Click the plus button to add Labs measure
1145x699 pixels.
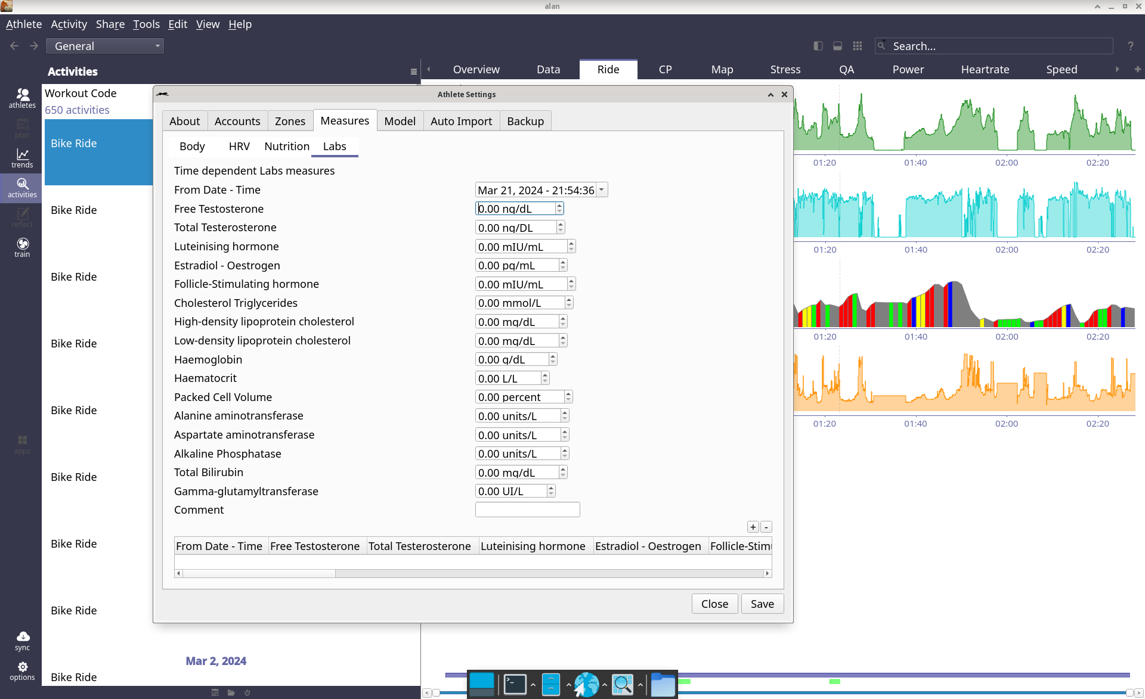click(x=753, y=527)
